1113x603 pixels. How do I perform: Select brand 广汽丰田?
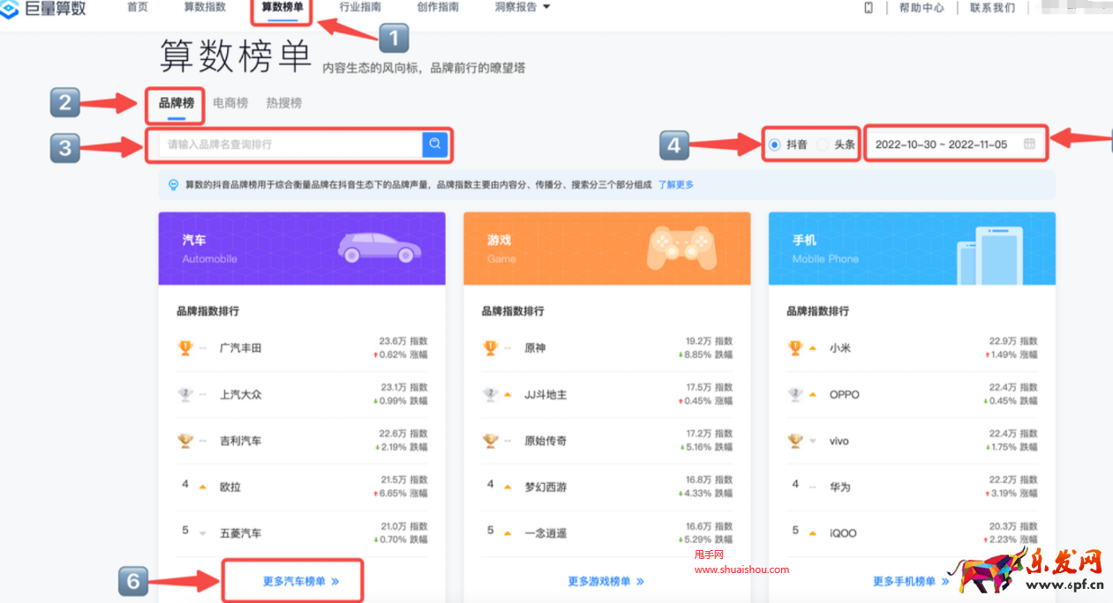pyautogui.click(x=241, y=348)
